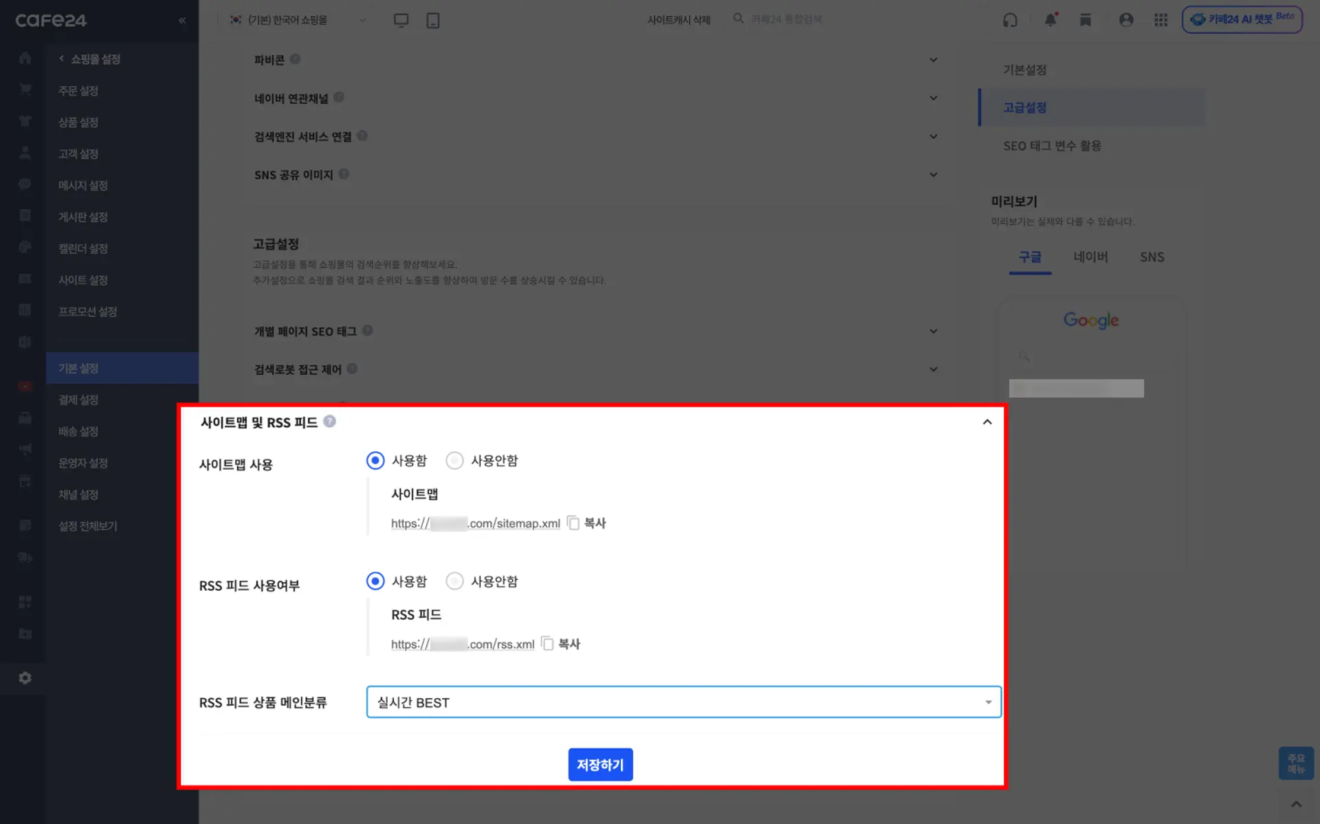
Task: Select 사용함 for 사이트맵 사용
Action: (x=375, y=461)
